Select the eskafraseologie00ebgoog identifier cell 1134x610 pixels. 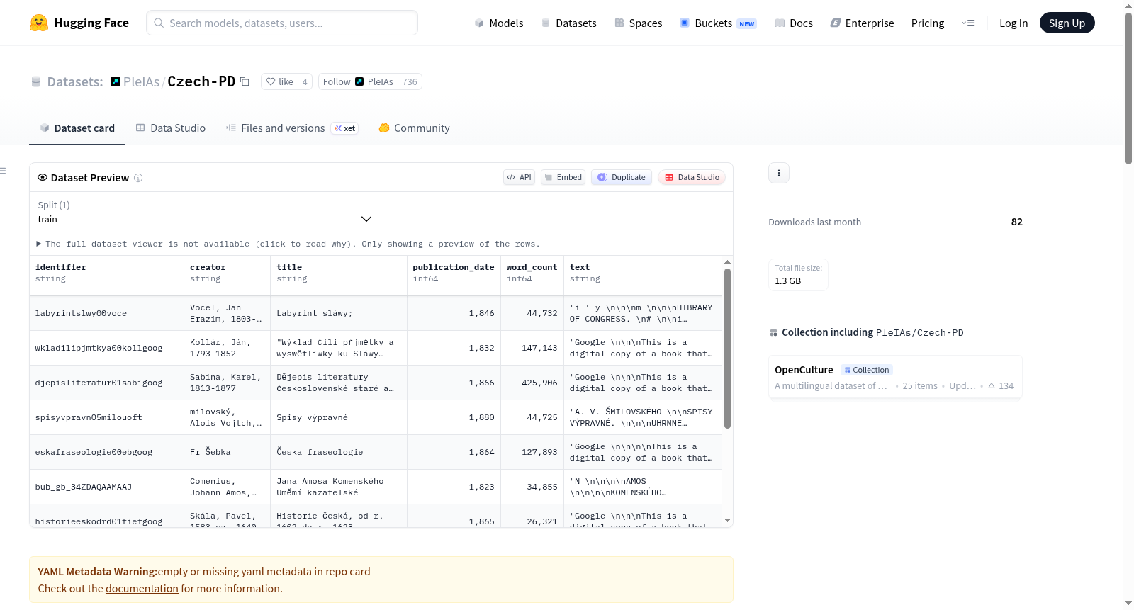click(106, 453)
